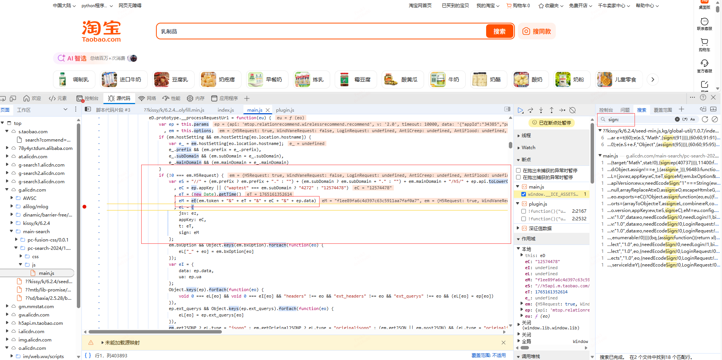Open navigator panel three-dot menu
Screen dimensions: 722x360
pyautogui.click(x=76, y=109)
